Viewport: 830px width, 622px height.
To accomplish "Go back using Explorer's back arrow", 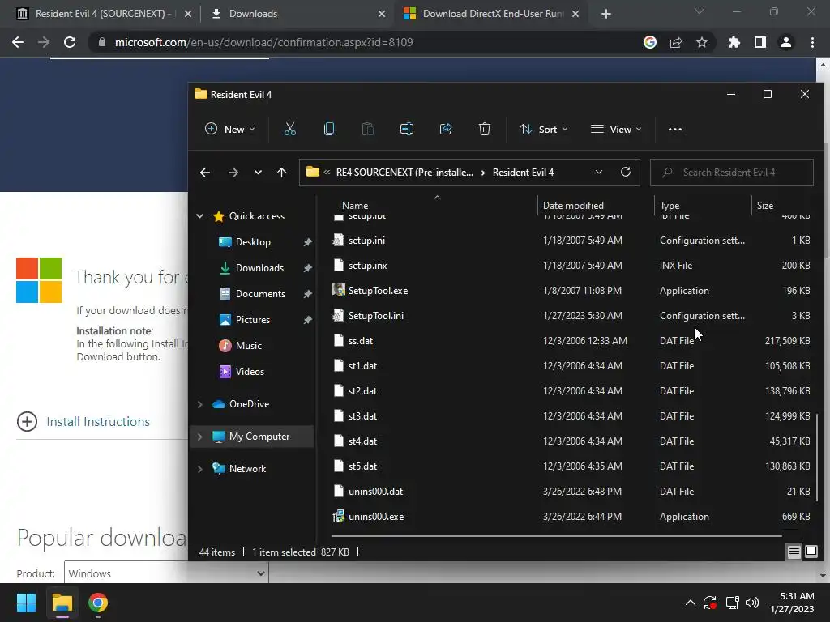I will 205,173.
